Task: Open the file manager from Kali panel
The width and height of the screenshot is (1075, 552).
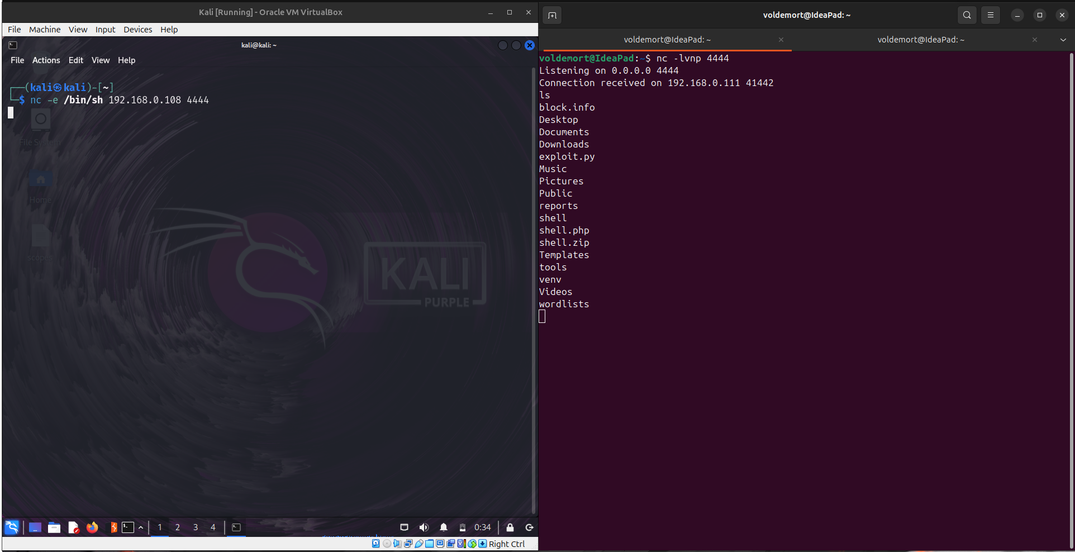Action: tap(54, 527)
